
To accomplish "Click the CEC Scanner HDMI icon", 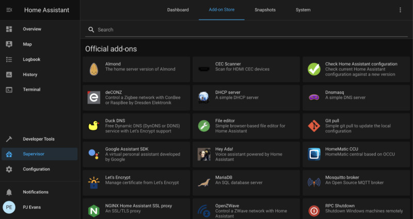I will [204, 70].
